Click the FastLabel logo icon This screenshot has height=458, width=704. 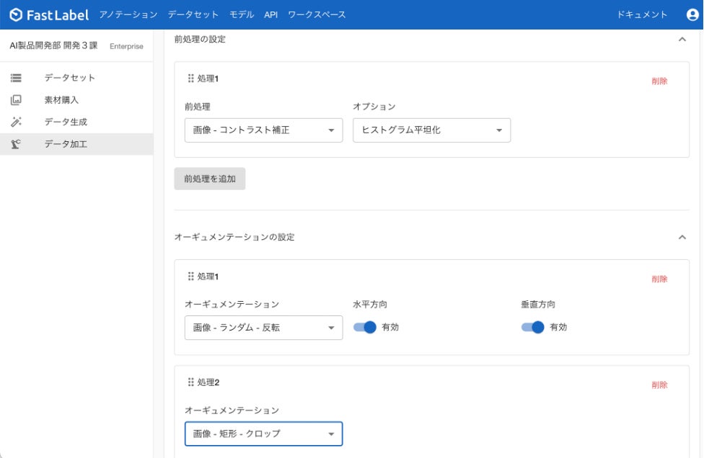point(16,14)
